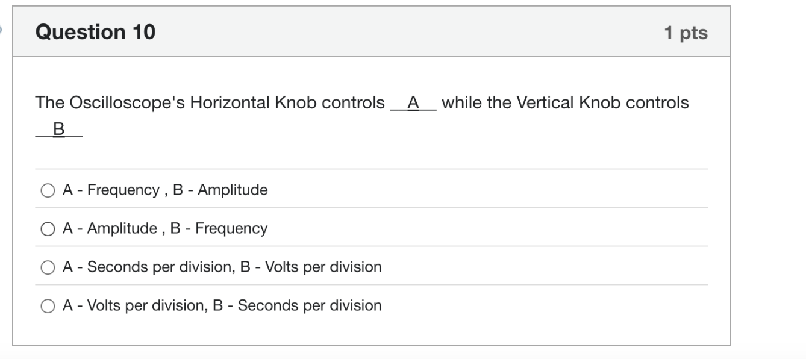This screenshot has width=806, height=359.
Task: Click the answer text "A - Frequency , B - Amplitude"
Action: click(165, 190)
